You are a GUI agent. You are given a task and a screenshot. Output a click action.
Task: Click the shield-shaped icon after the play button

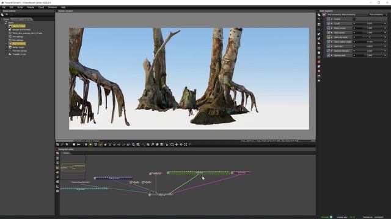pos(95,145)
